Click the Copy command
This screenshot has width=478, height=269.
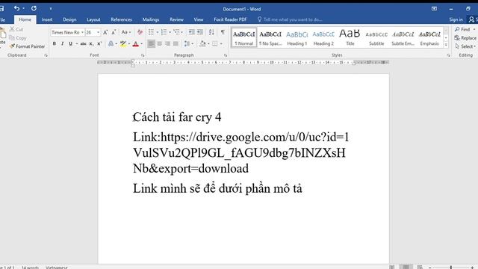click(x=18, y=38)
